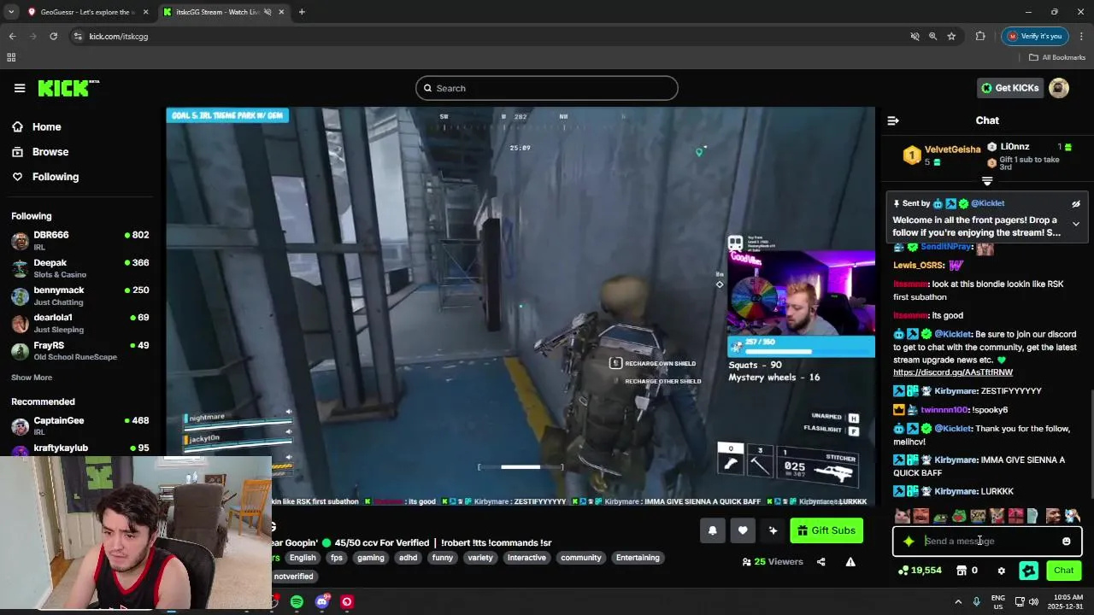
Task: Show hidden system tray icons
Action: tap(958, 602)
